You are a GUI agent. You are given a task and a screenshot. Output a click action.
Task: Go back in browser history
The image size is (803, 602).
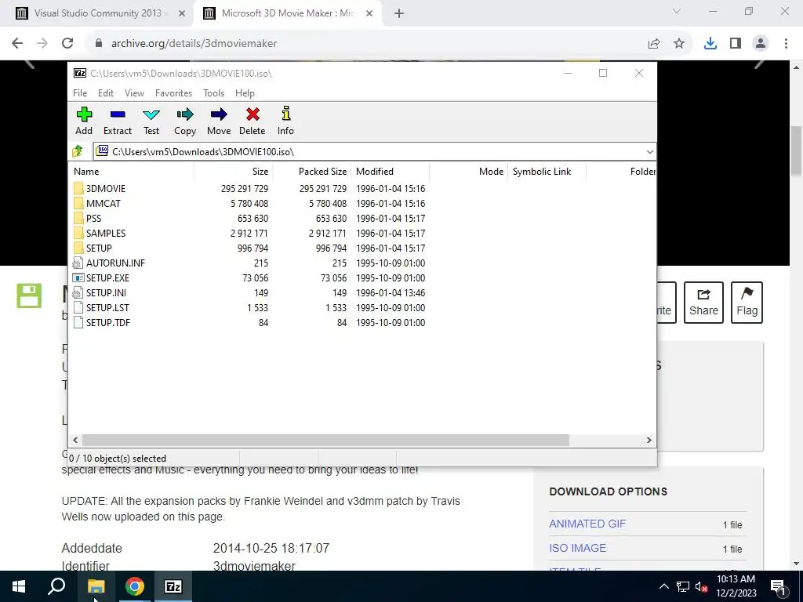17,44
